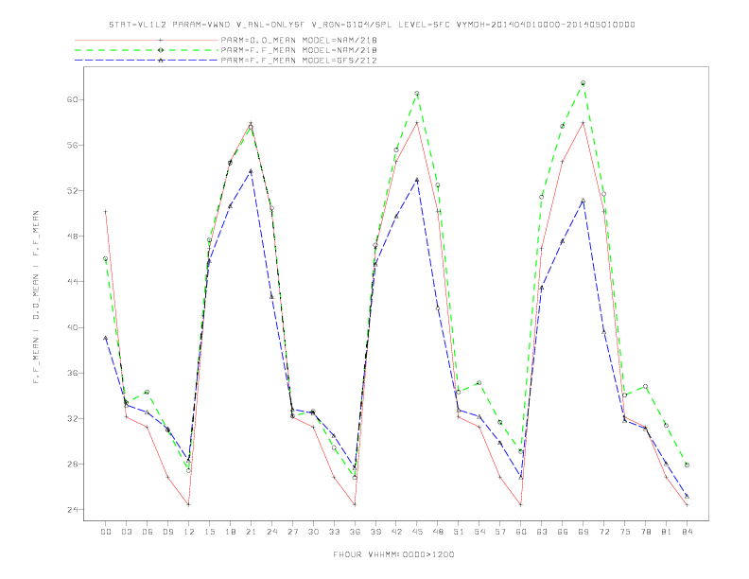The height and width of the screenshot is (579, 749).
Task: Click the x-axis tick label 27
Action: (292, 532)
